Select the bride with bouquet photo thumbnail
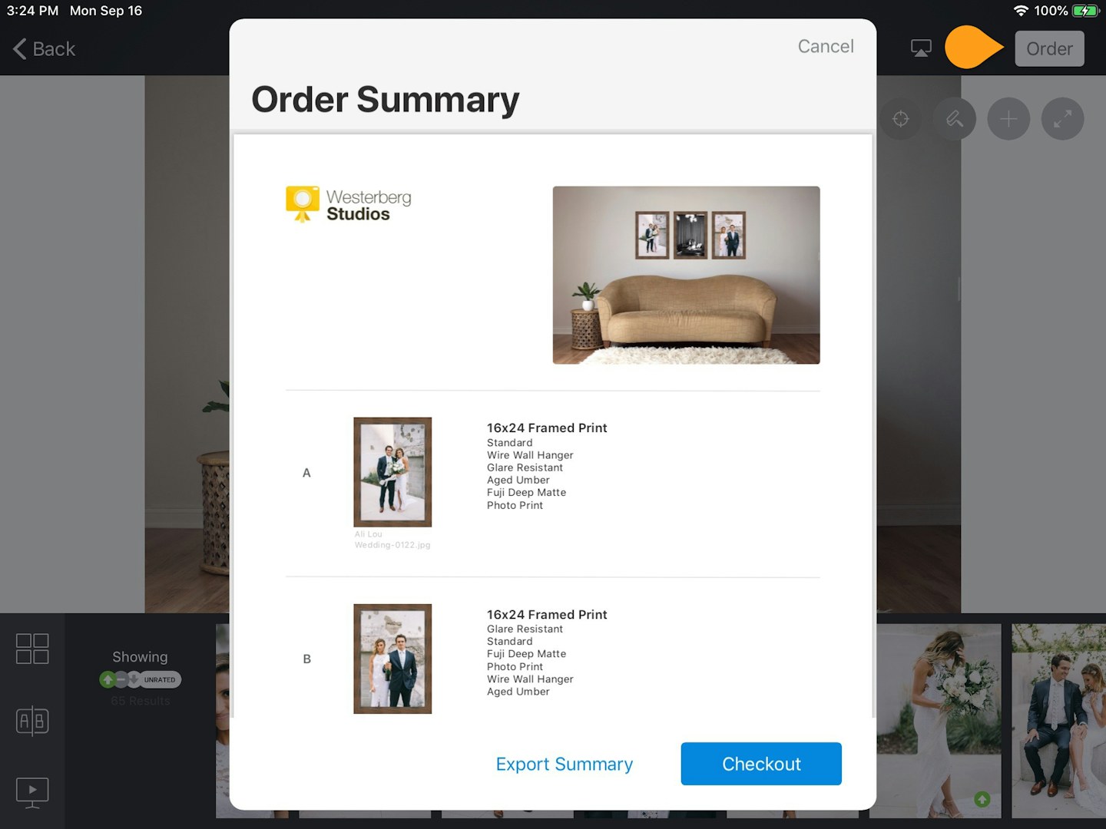The width and height of the screenshot is (1106, 829). click(939, 720)
